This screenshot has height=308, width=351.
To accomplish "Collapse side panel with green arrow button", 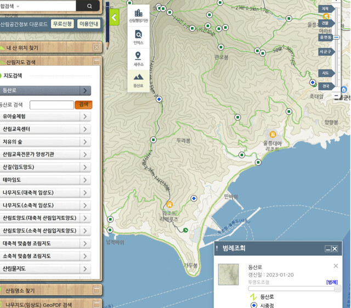I will (114, 17).
